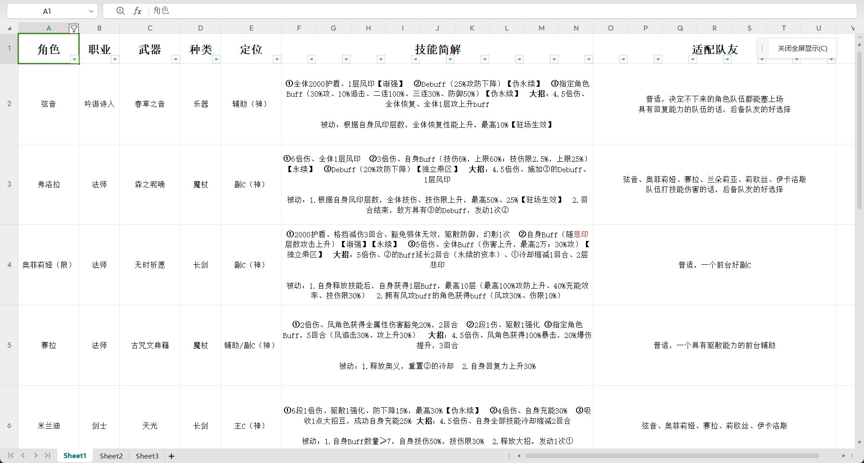This screenshot has height=463, width=864.
Task: Open the insert function fx icon
Action: (137, 11)
